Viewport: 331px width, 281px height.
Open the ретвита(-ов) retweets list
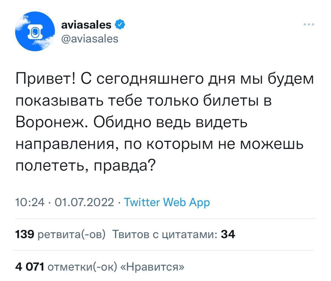72,235
